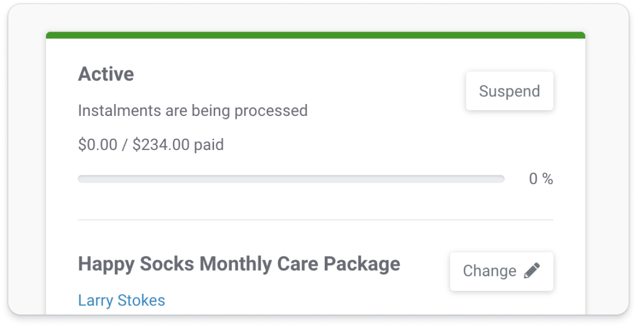Click the word paid in amount line
The height and width of the screenshot is (327, 637).
209,145
